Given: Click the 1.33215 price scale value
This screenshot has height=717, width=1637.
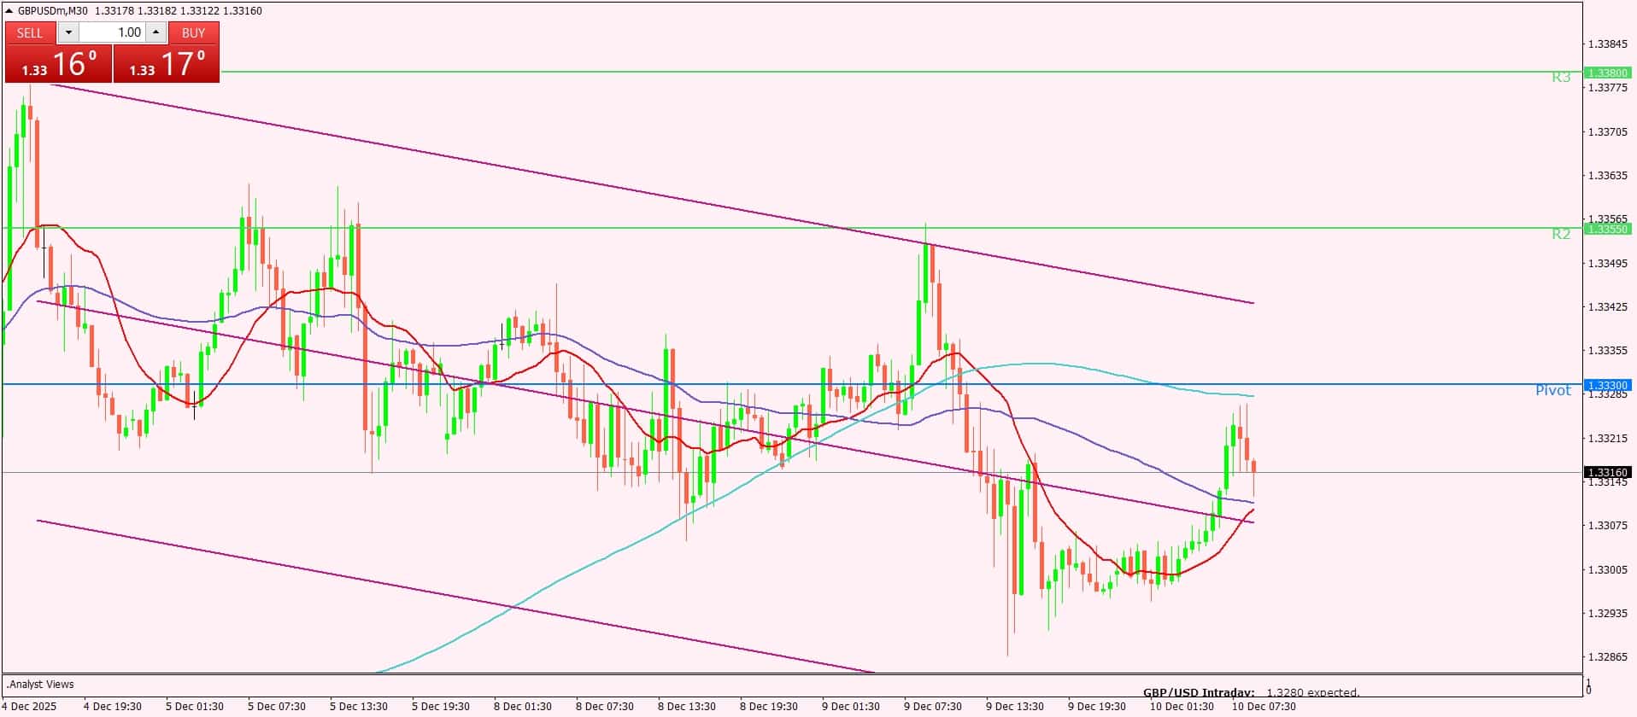Looking at the screenshot, I should pos(1606,438).
